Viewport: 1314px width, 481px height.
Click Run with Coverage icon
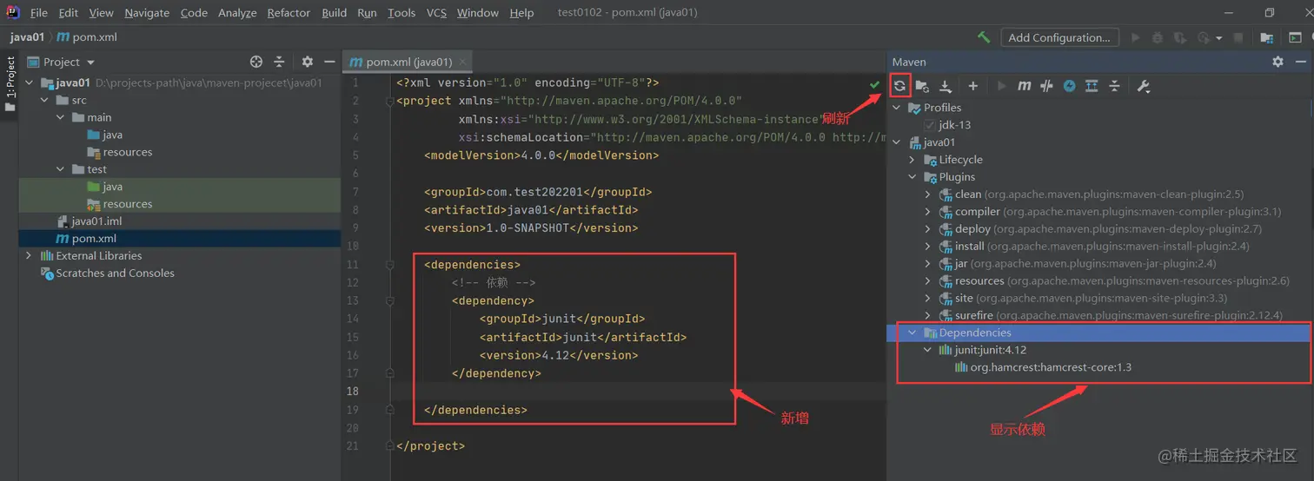[1179, 37]
